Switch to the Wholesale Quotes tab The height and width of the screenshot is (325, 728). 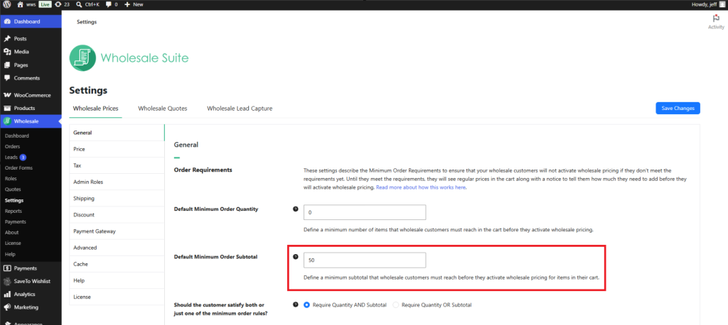pyautogui.click(x=163, y=109)
